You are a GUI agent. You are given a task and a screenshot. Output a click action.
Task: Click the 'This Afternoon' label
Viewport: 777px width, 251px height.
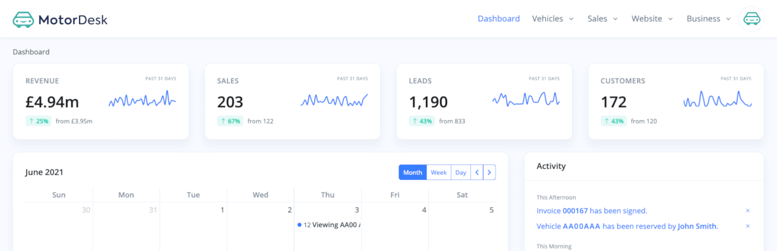(x=556, y=198)
